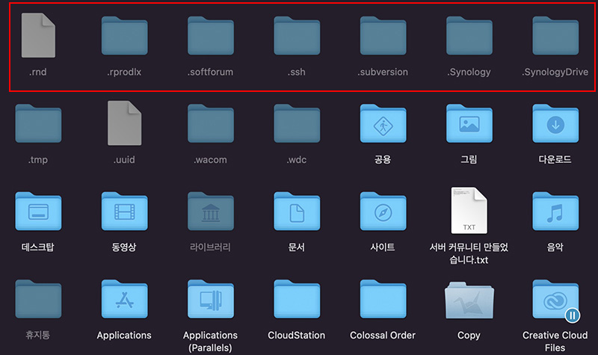Viewport: 598px width, 355px height.
Task: Click the "CloudStation" name label
Action: [297, 335]
